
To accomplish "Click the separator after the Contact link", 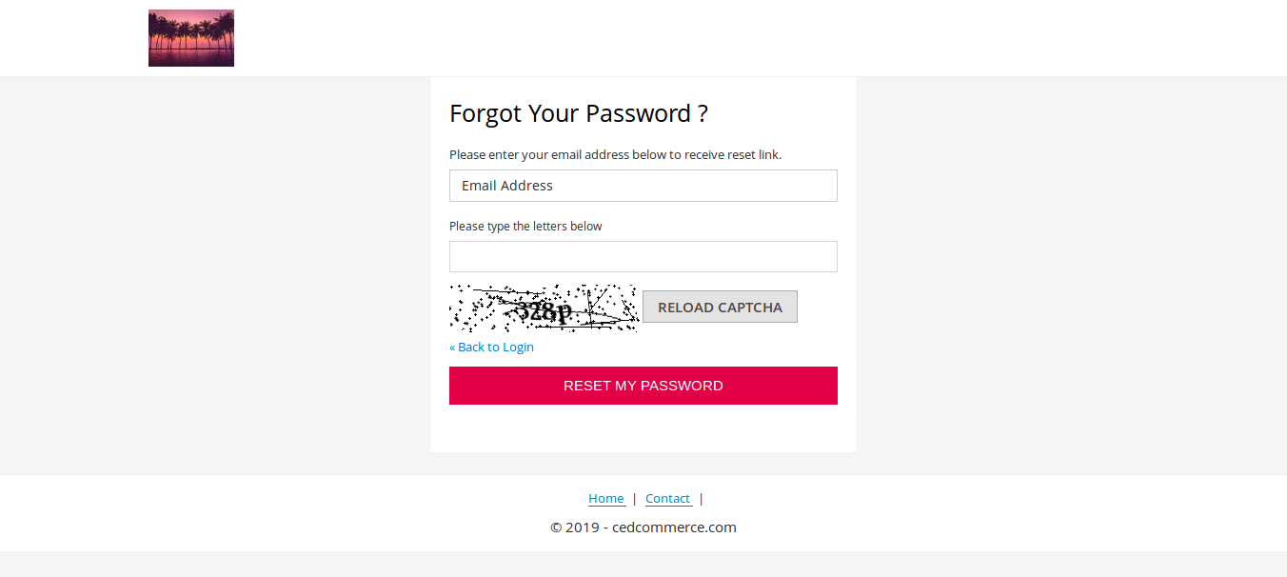I will pyautogui.click(x=702, y=499).
